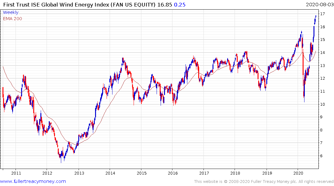Click the 2017 x-axis year label
This screenshot has height=186, width=334.
(204, 173)
